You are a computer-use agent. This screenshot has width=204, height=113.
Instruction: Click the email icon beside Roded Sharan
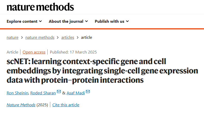[x=59, y=92]
